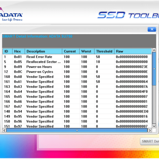This screenshot has width=159, height=159.
Task: Click raw value 0x0000000000000E
Action: pos(132,72)
